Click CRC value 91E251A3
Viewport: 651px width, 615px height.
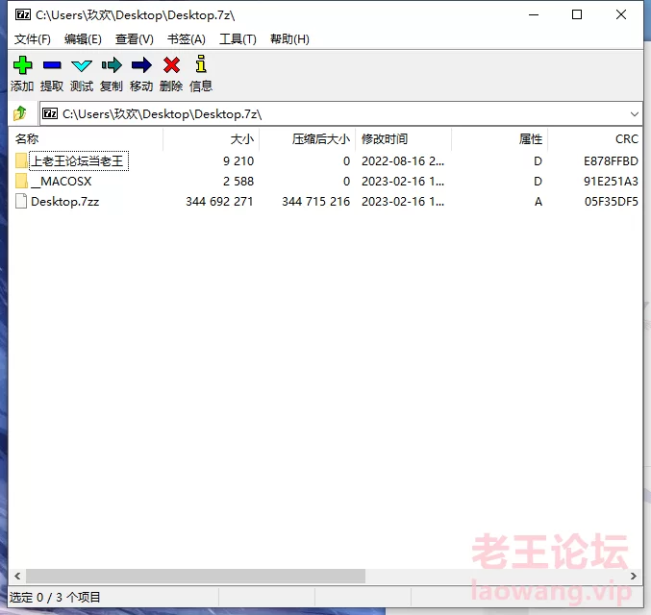pos(611,182)
